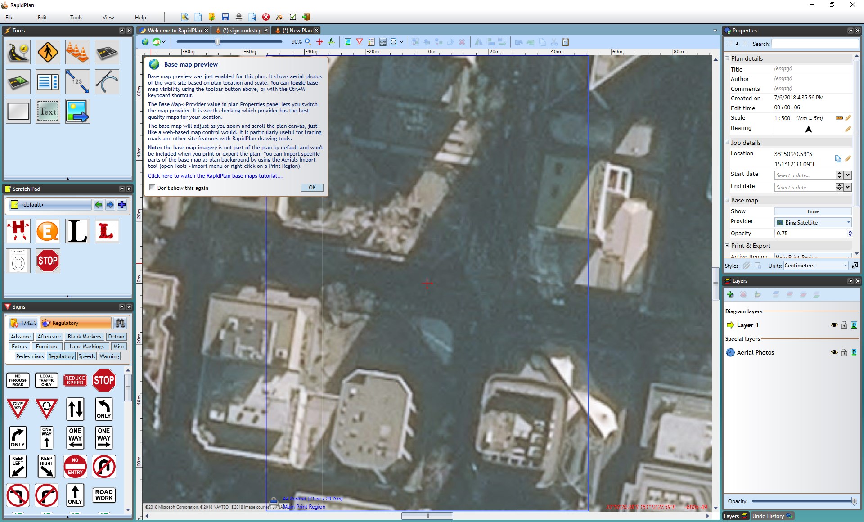Click the base map Opacity stepper arrows
The height and width of the screenshot is (522, 864).
pos(850,234)
